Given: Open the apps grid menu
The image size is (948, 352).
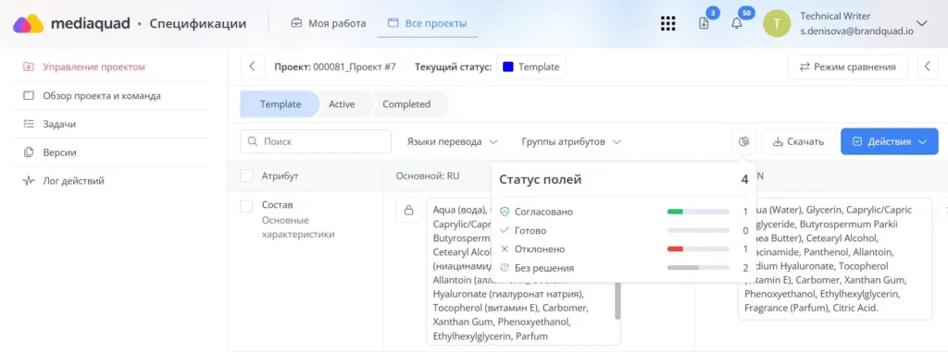Looking at the screenshot, I should click(667, 23).
